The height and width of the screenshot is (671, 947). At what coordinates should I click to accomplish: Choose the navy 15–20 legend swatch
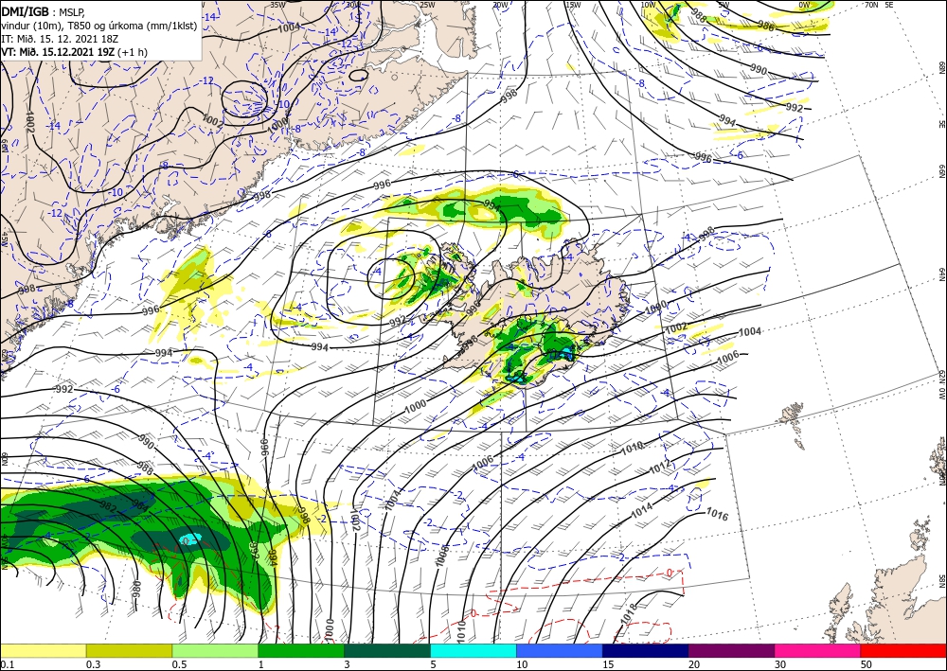(645, 650)
